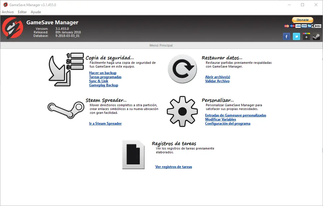The width and height of the screenshot is (323, 206).
Task: Click the database value 9.2018-03-03_01
Action: click(67, 36)
